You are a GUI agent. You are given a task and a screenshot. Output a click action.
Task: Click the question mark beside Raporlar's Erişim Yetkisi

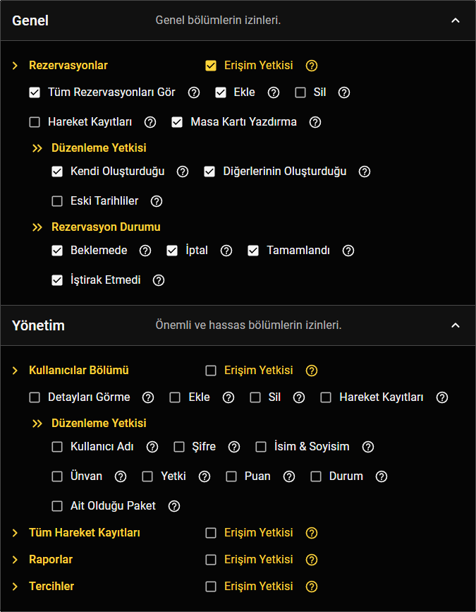(312, 559)
